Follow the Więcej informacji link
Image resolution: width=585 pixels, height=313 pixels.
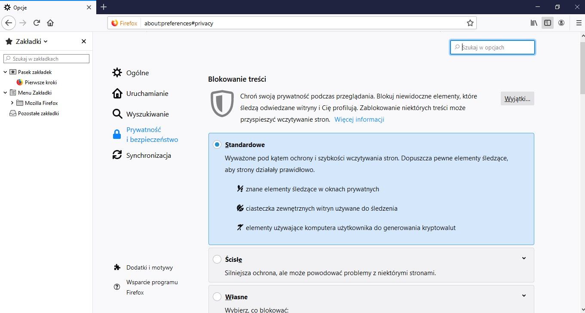(359, 120)
